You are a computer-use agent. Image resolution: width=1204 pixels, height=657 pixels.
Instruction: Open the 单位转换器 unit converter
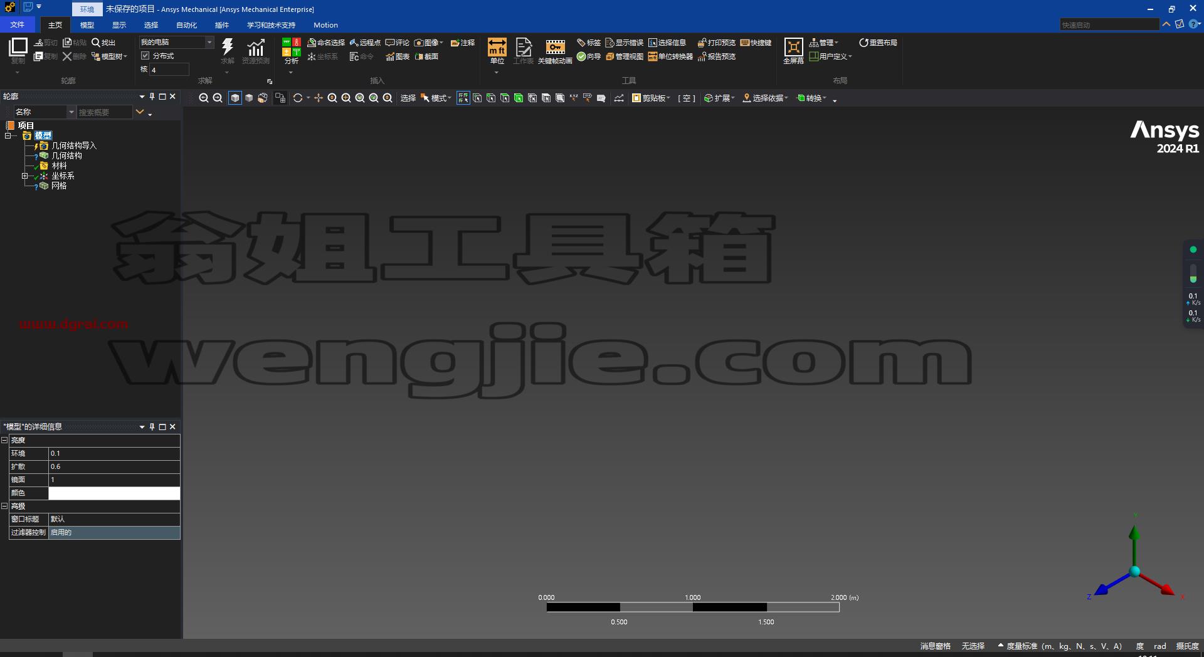[x=670, y=56]
